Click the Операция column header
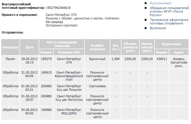Image resolution: width=191 pixels, height=124 pixels. (10, 47)
